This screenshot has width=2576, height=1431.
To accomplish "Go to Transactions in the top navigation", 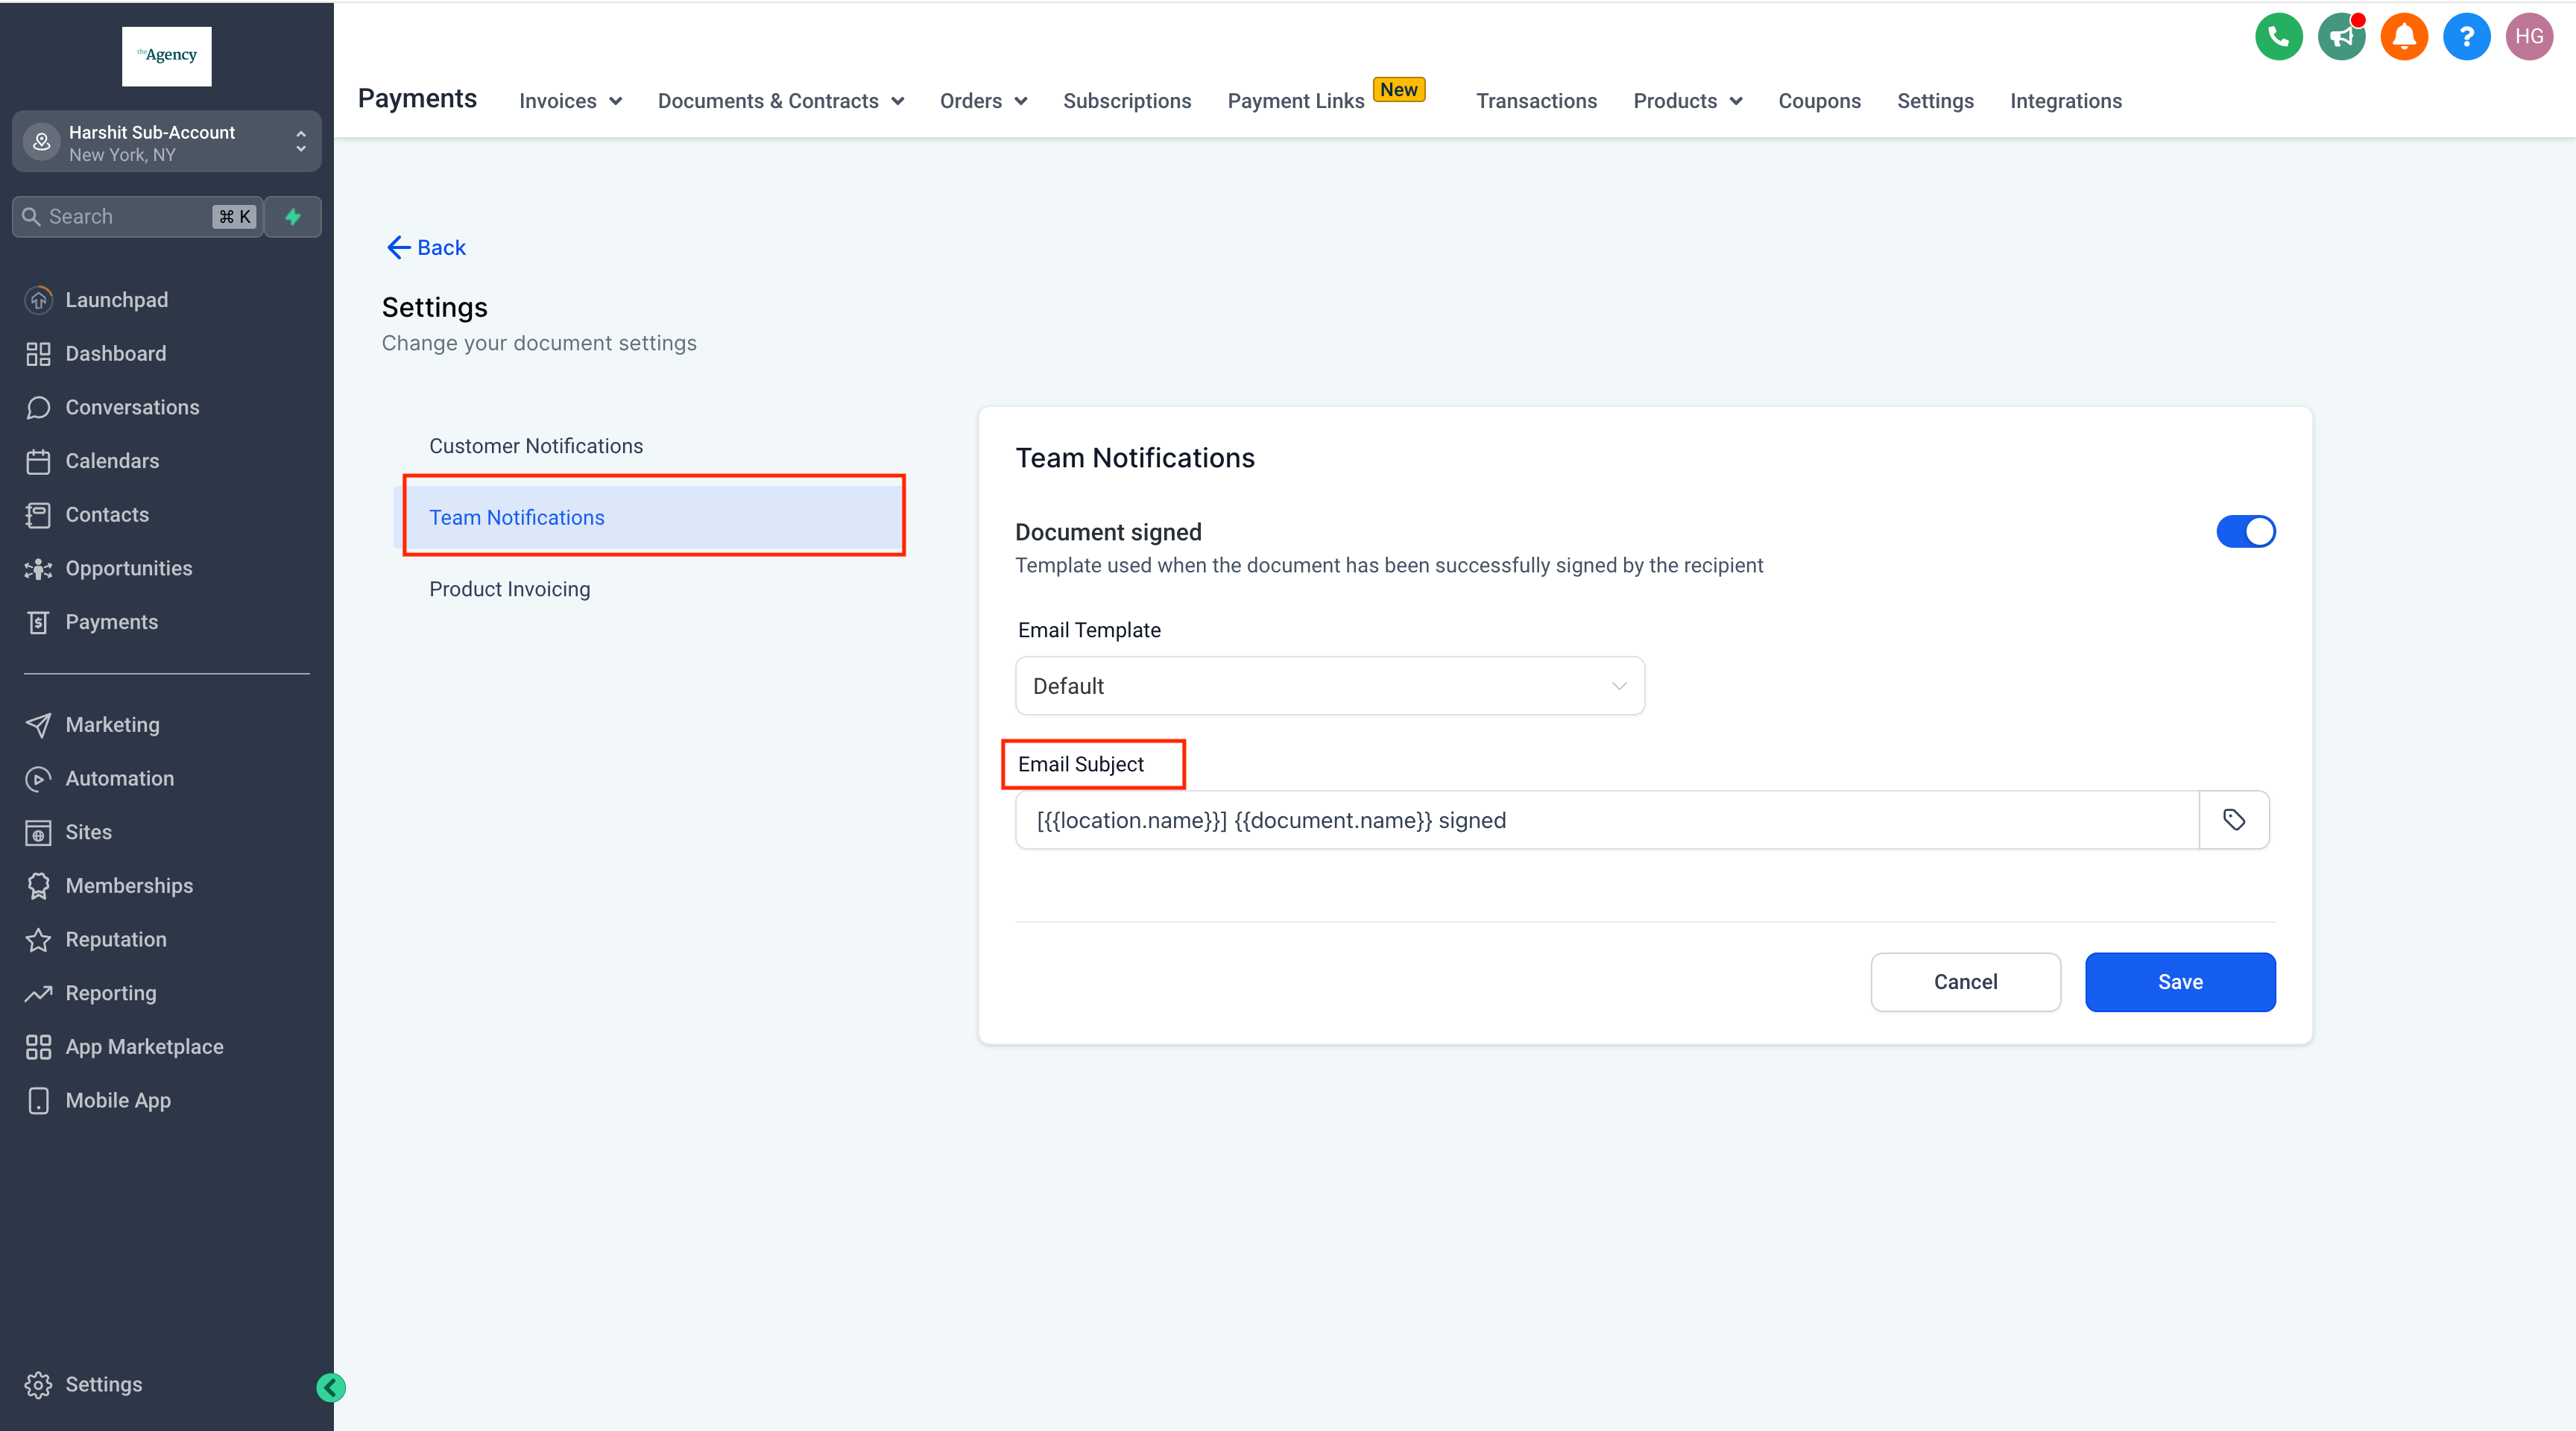I will pos(1536,101).
